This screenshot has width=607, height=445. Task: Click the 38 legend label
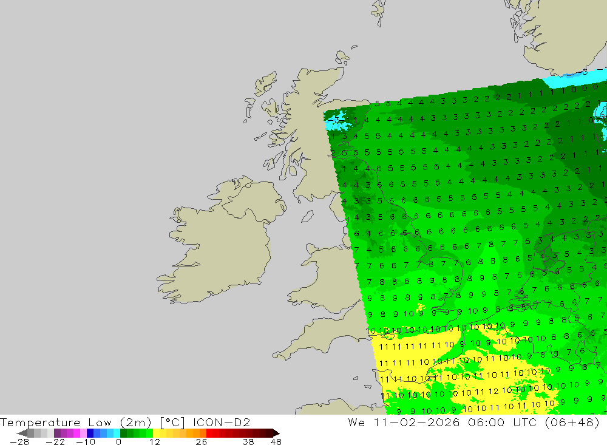[248, 442]
